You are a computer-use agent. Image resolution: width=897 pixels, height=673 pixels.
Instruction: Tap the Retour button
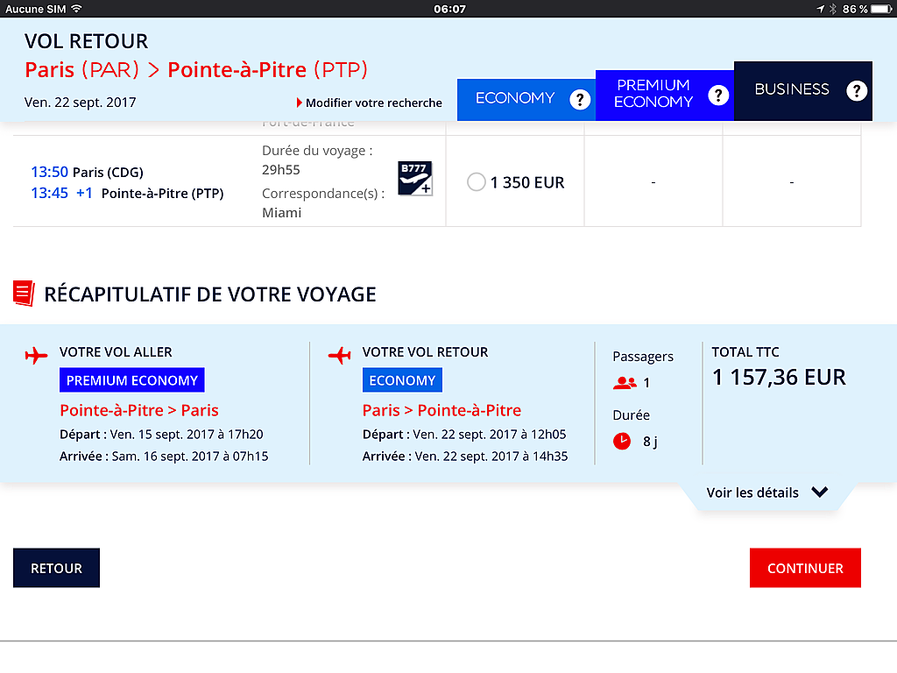[x=57, y=568]
